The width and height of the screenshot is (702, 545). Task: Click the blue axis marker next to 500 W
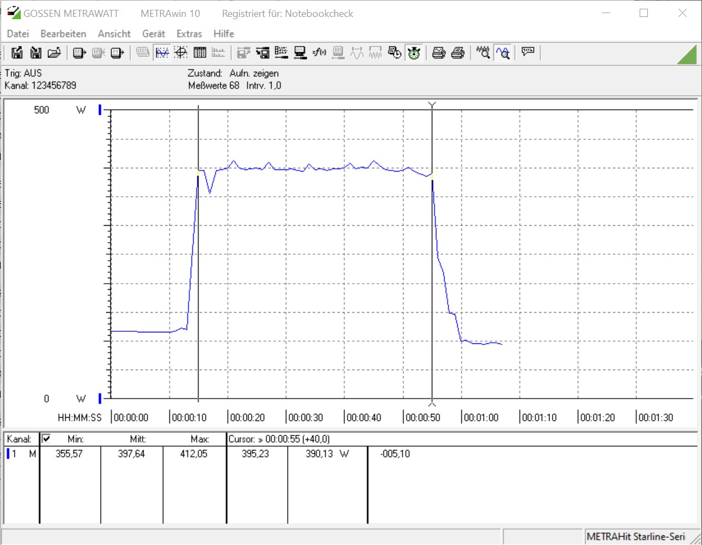[x=100, y=110]
